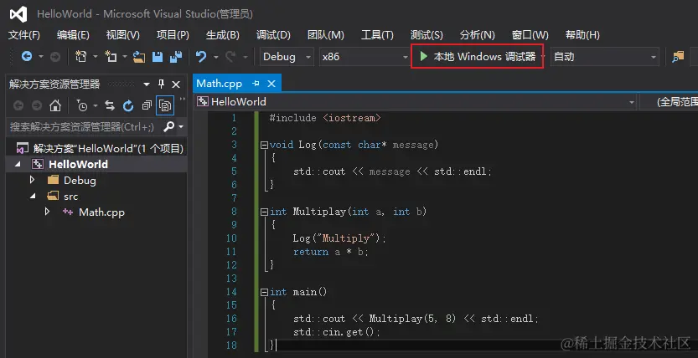The image size is (698, 358).
Task: Open the 帮助(H) menu
Action: pos(582,35)
